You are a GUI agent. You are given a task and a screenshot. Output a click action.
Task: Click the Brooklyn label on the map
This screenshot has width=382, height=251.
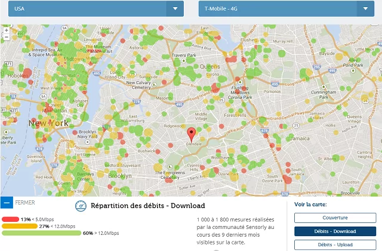(119, 176)
